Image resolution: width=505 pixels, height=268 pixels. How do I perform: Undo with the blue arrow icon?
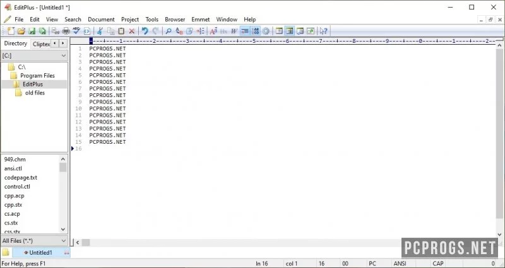point(145,31)
